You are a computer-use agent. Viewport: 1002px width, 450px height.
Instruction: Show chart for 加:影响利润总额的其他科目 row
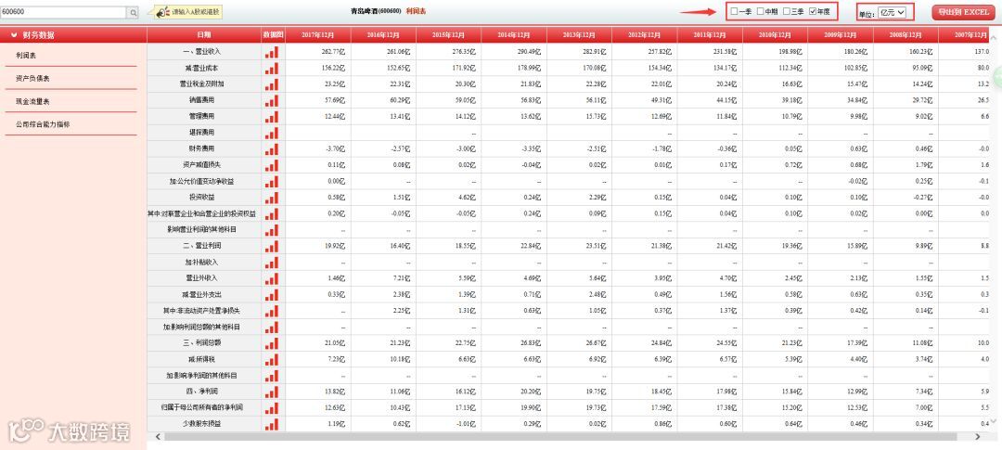point(272,327)
